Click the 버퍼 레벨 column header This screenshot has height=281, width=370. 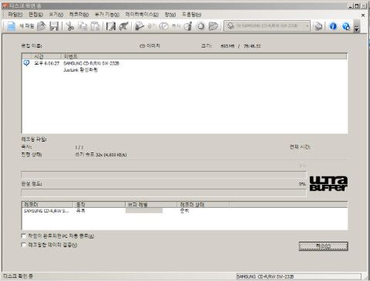(x=151, y=205)
